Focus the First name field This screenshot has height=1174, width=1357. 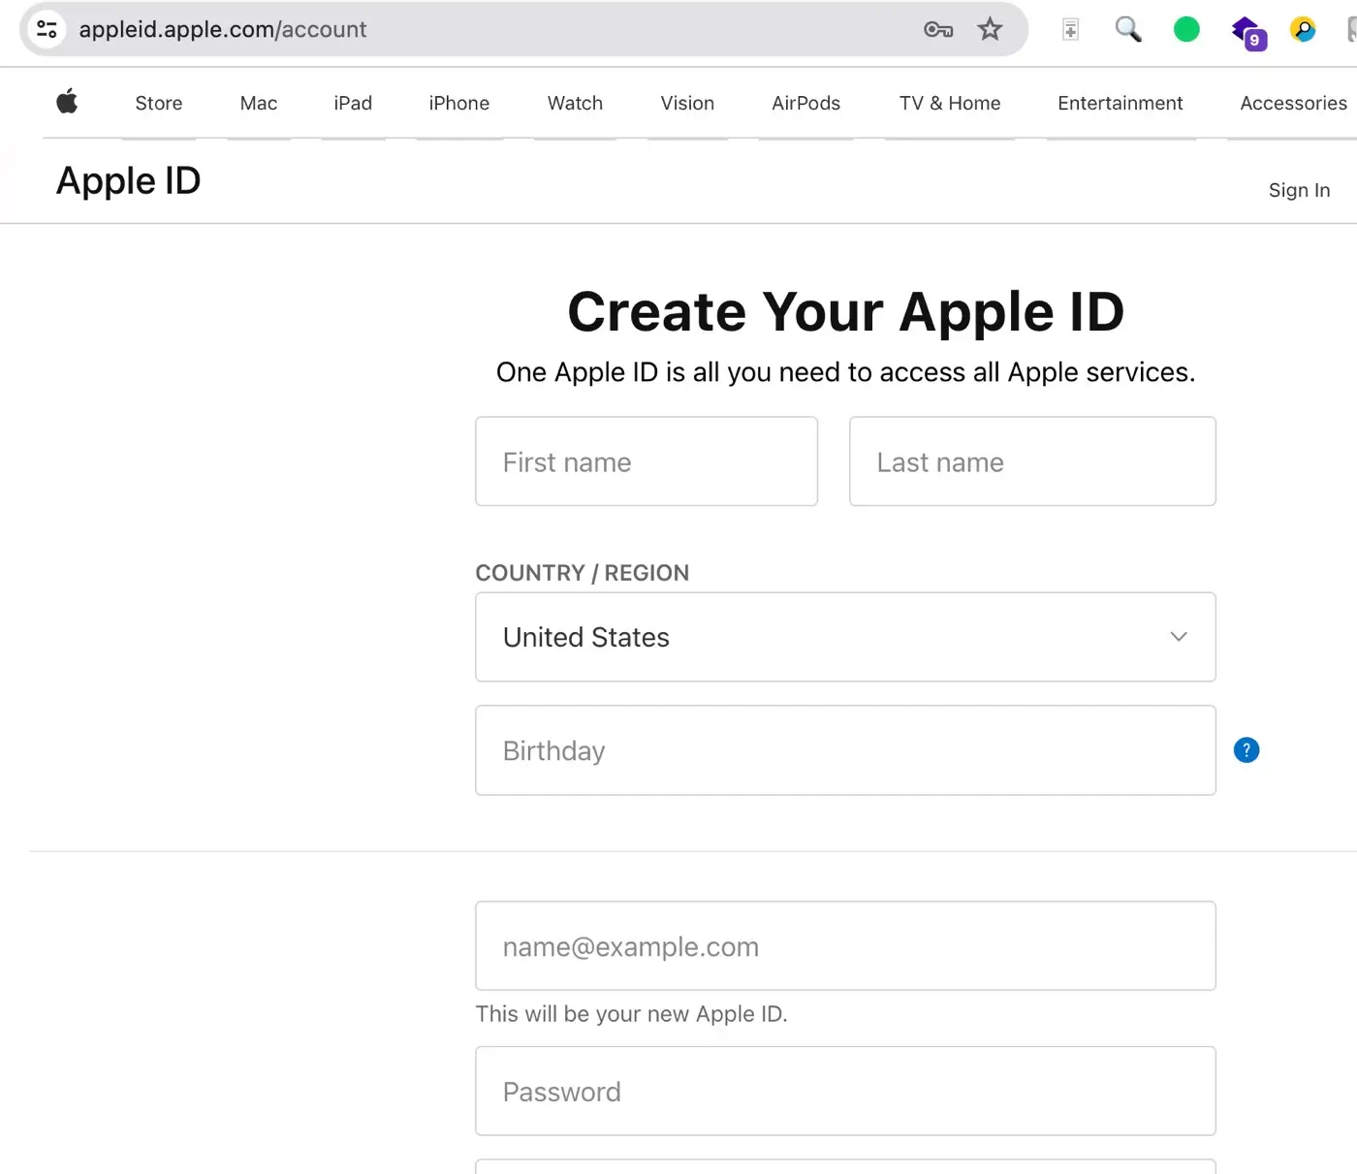pyautogui.click(x=647, y=461)
